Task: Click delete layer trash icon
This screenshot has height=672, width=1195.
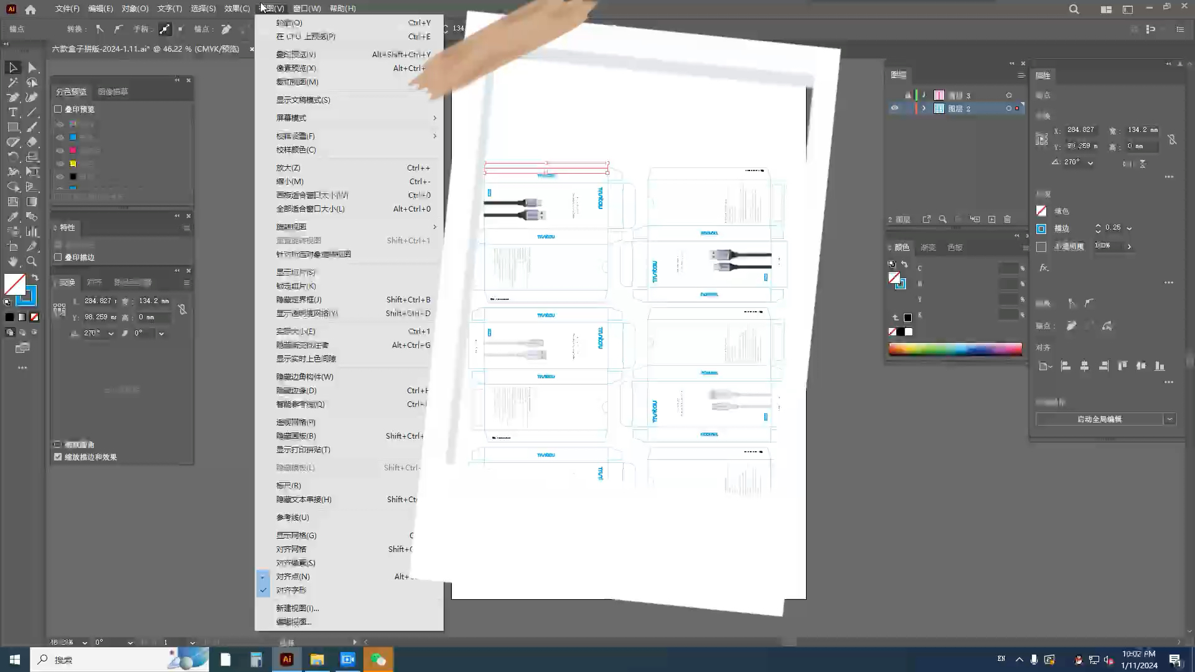Action: pyautogui.click(x=1008, y=219)
